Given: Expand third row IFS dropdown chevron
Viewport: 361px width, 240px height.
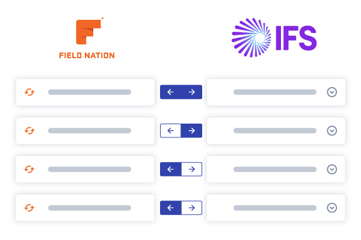Looking at the screenshot, I should point(332,169).
